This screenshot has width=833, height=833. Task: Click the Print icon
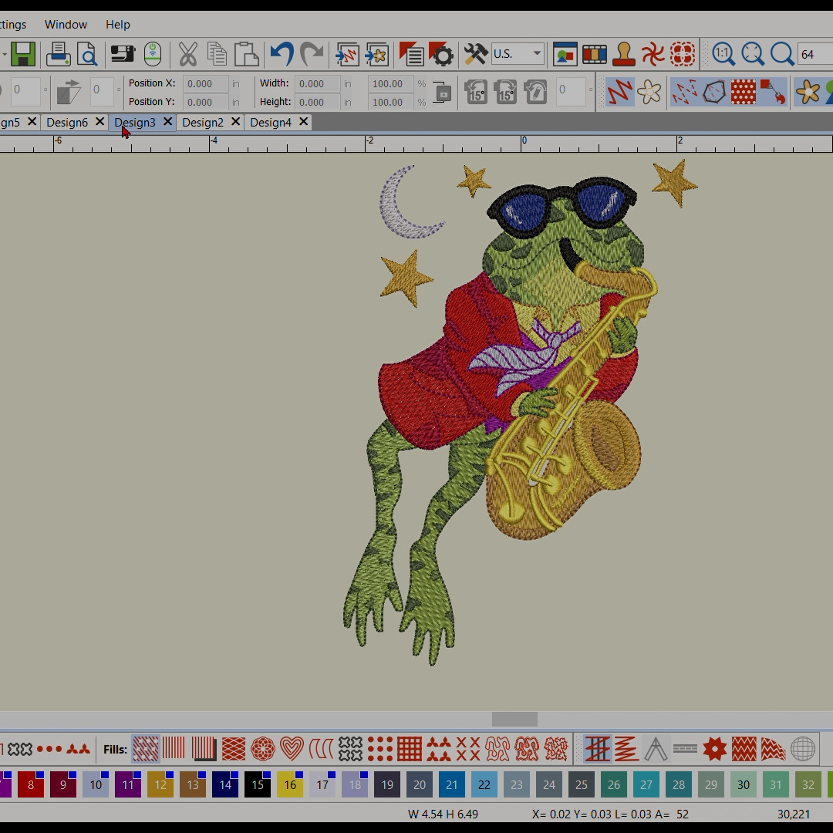click(58, 54)
